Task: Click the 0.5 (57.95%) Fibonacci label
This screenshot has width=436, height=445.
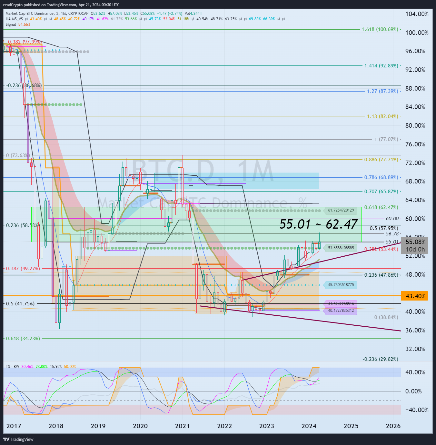Action: (x=384, y=228)
